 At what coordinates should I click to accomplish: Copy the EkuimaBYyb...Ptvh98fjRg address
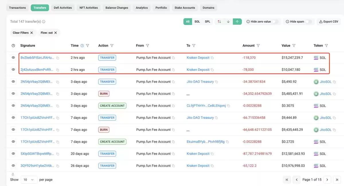coord(227,142)
